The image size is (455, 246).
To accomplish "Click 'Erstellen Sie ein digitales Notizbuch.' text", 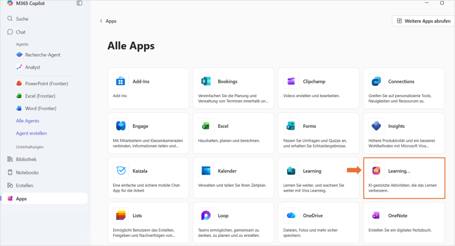I will pos(400,230).
